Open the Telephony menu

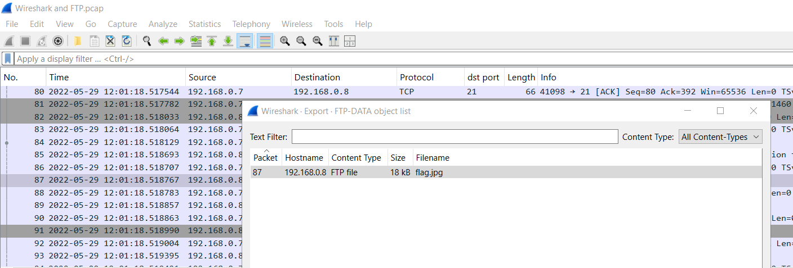point(251,24)
